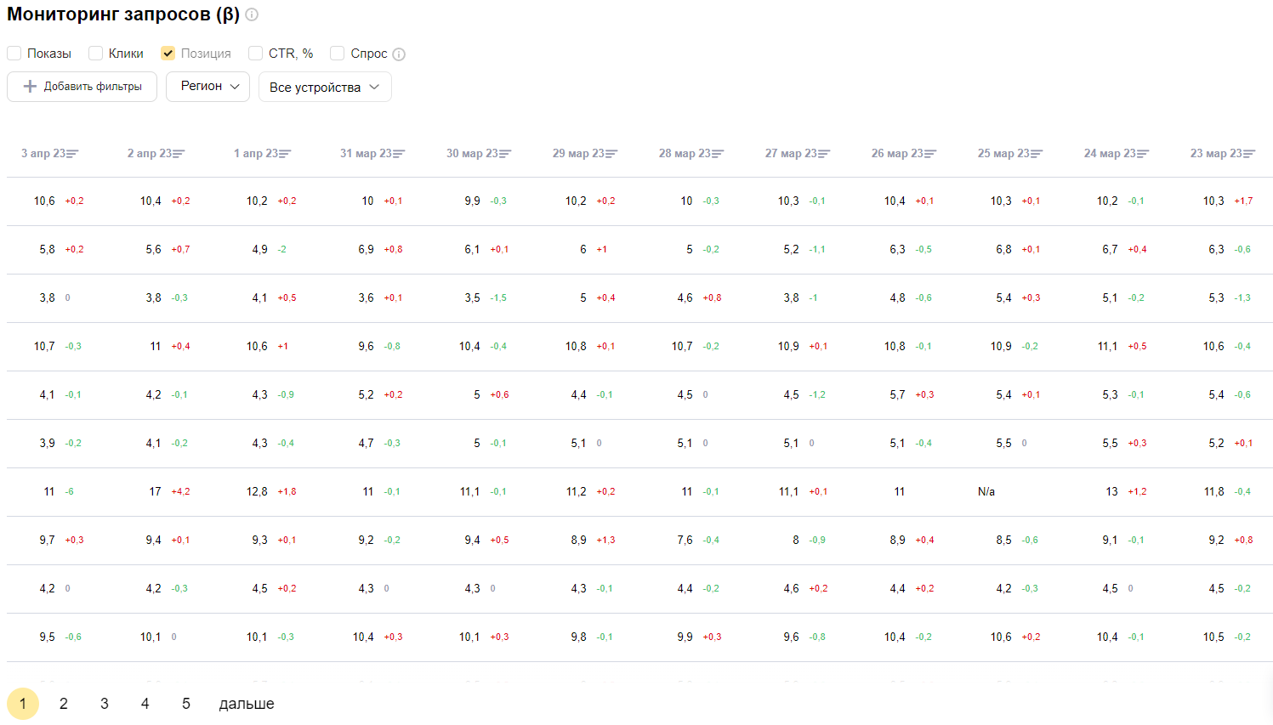Enable the Показы checkbox
The width and height of the screenshot is (1273, 725).
point(14,54)
